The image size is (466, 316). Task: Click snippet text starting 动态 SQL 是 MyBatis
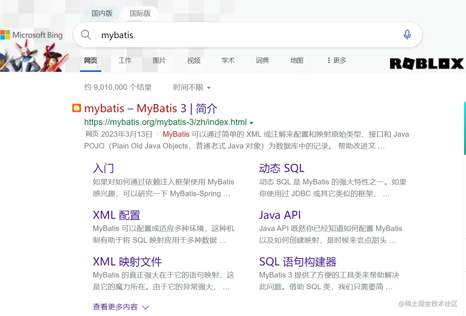333,188
